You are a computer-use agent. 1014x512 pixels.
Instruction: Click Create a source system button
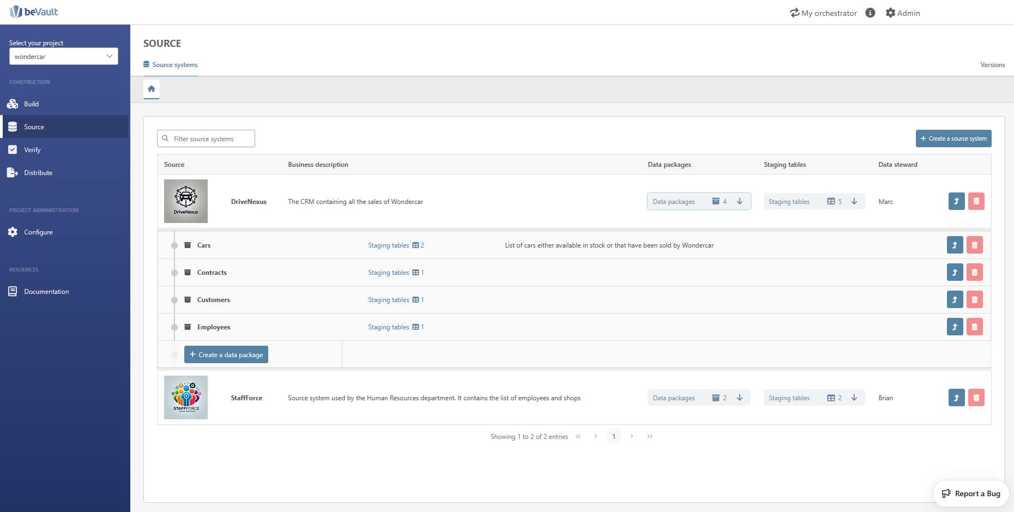[x=953, y=138]
